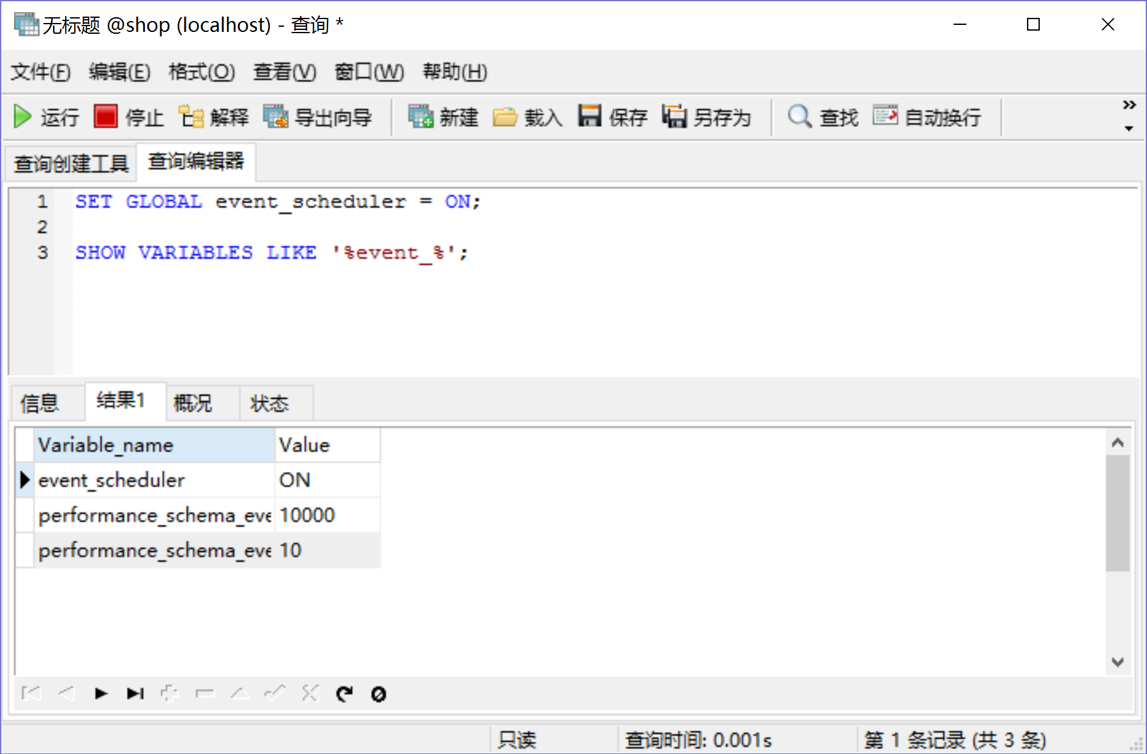The width and height of the screenshot is (1147, 754).
Task: Open the 帮助(H) menu
Action: pyautogui.click(x=455, y=71)
